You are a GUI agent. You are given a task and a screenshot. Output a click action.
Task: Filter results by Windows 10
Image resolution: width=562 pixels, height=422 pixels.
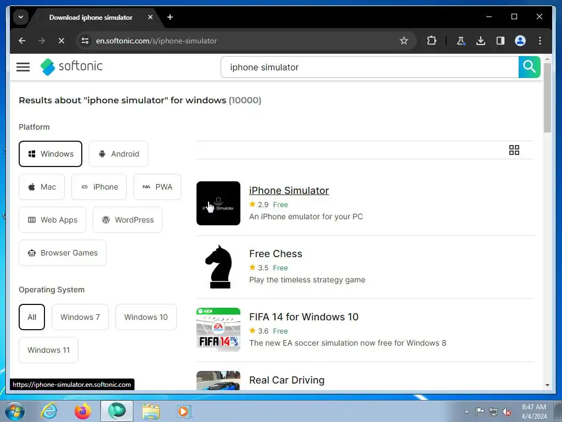coord(146,317)
